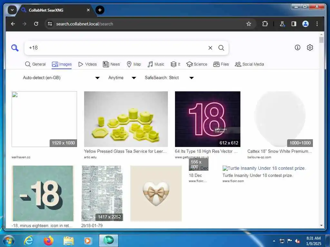
Task: Click the wallhaven.cc source text
Action: click(x=21, y=157)
